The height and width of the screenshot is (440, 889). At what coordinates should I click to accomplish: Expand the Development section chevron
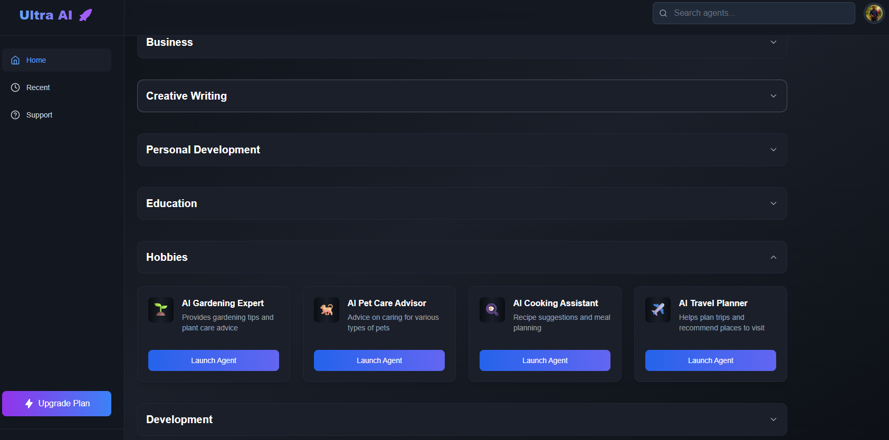click(773, 419)
